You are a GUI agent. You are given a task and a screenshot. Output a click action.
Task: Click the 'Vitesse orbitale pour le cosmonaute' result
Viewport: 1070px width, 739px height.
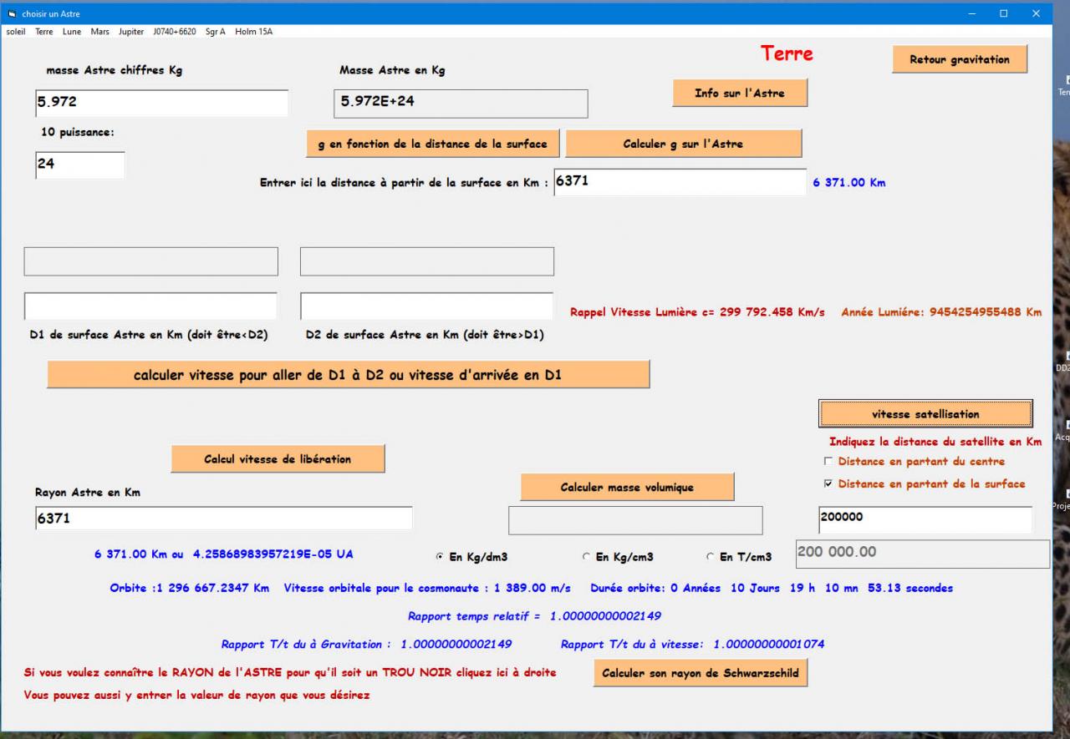tap(427, 588)
